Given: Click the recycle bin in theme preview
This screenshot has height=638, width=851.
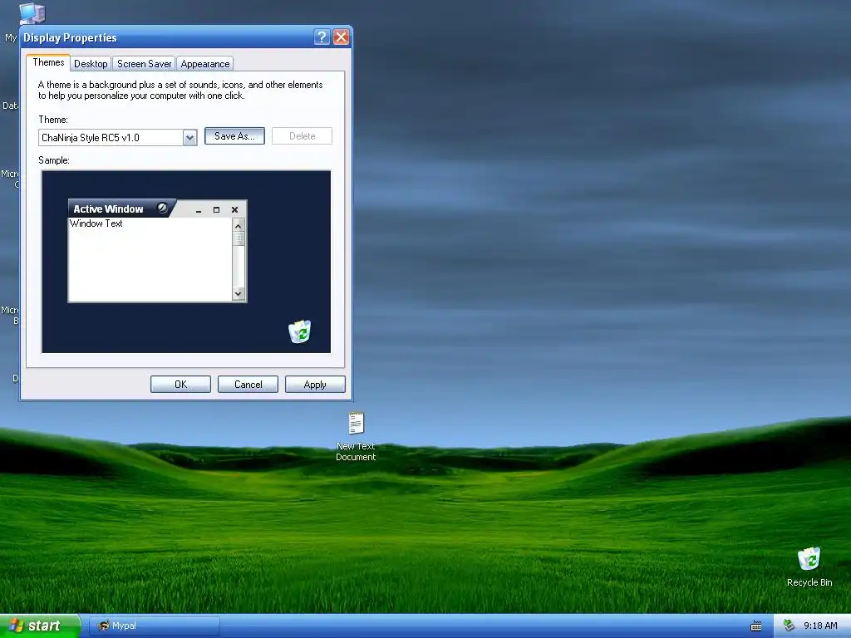Looking at the screenshot, I should [299, 331].
